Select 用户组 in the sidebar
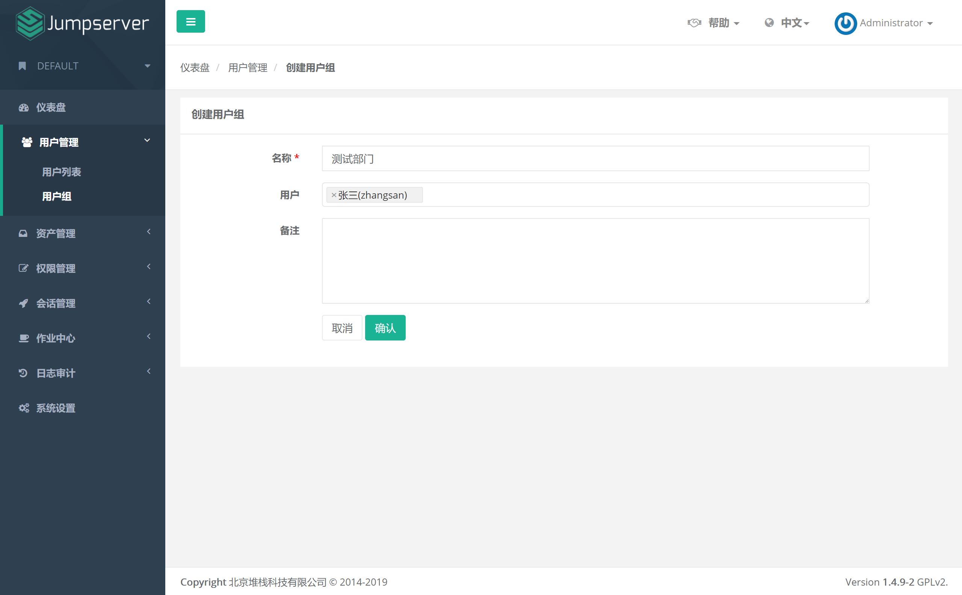The width and height of the screenshot is (962, 595). click(x=57, y=196)
